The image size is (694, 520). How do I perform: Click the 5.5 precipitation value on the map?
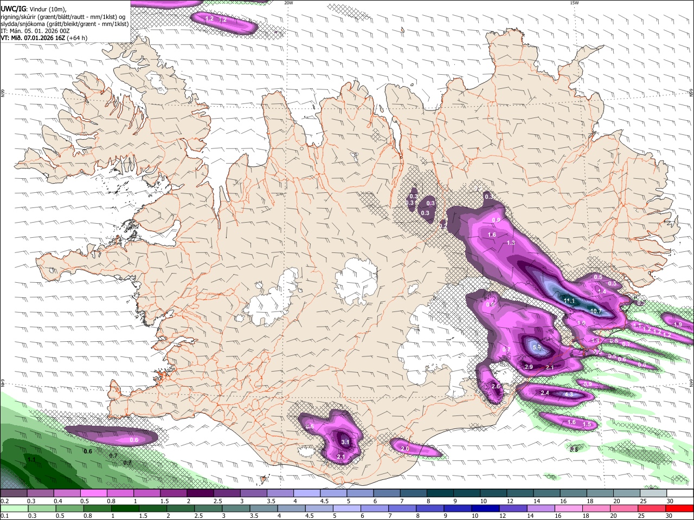click(x=537, y=347)
